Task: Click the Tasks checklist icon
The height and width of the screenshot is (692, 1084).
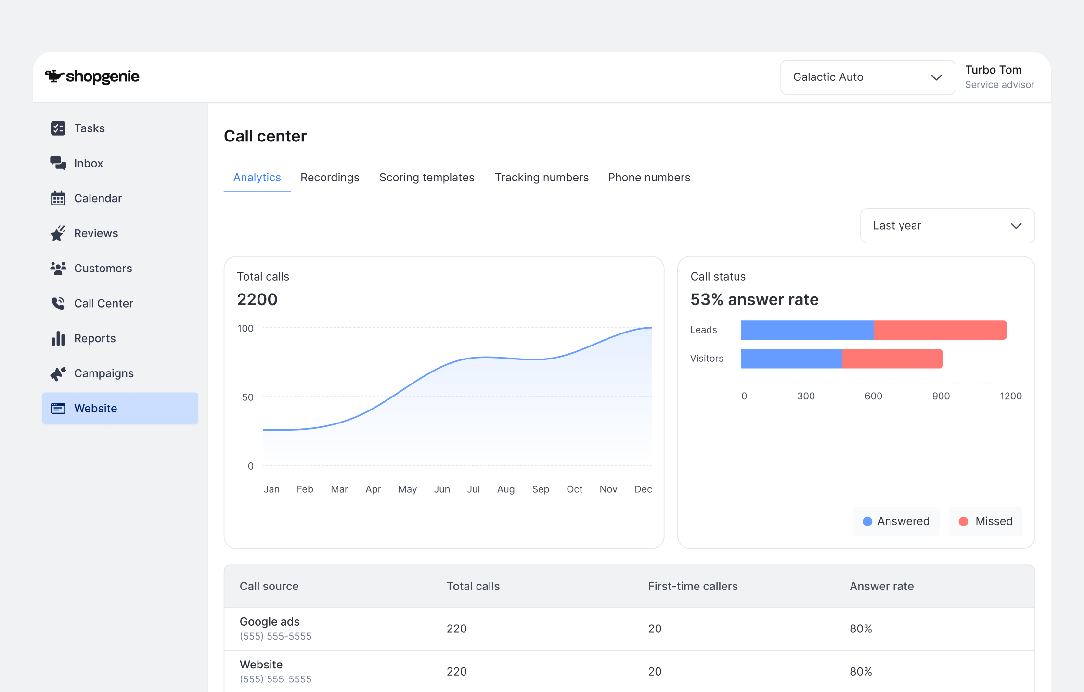Action: 58,128
